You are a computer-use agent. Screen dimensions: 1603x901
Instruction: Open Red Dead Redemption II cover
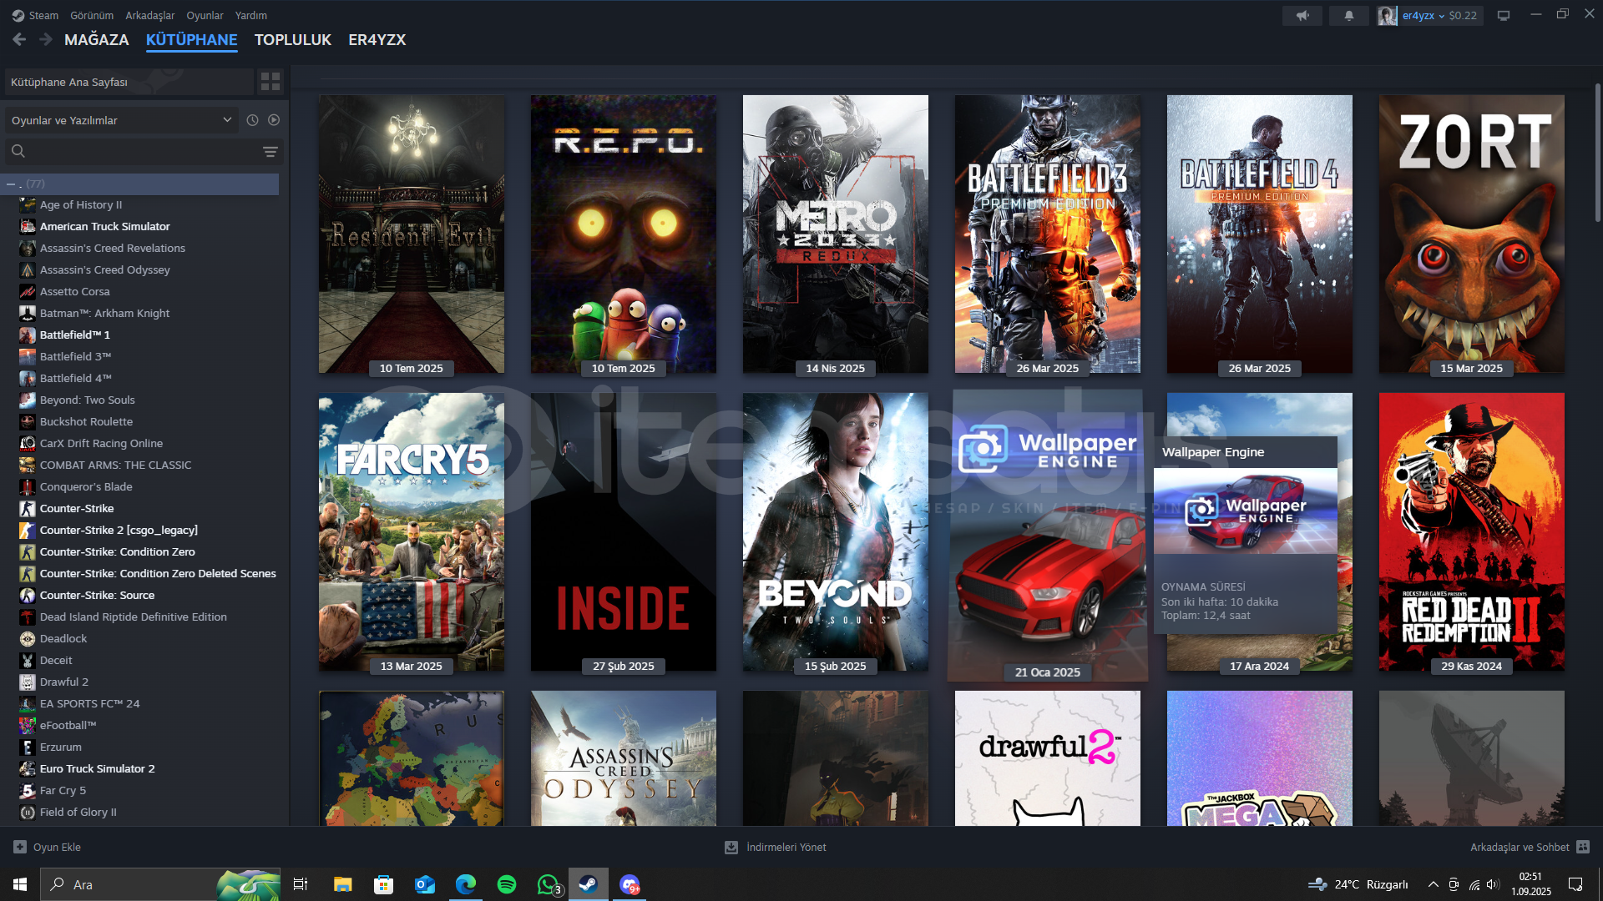point(1471,531)
